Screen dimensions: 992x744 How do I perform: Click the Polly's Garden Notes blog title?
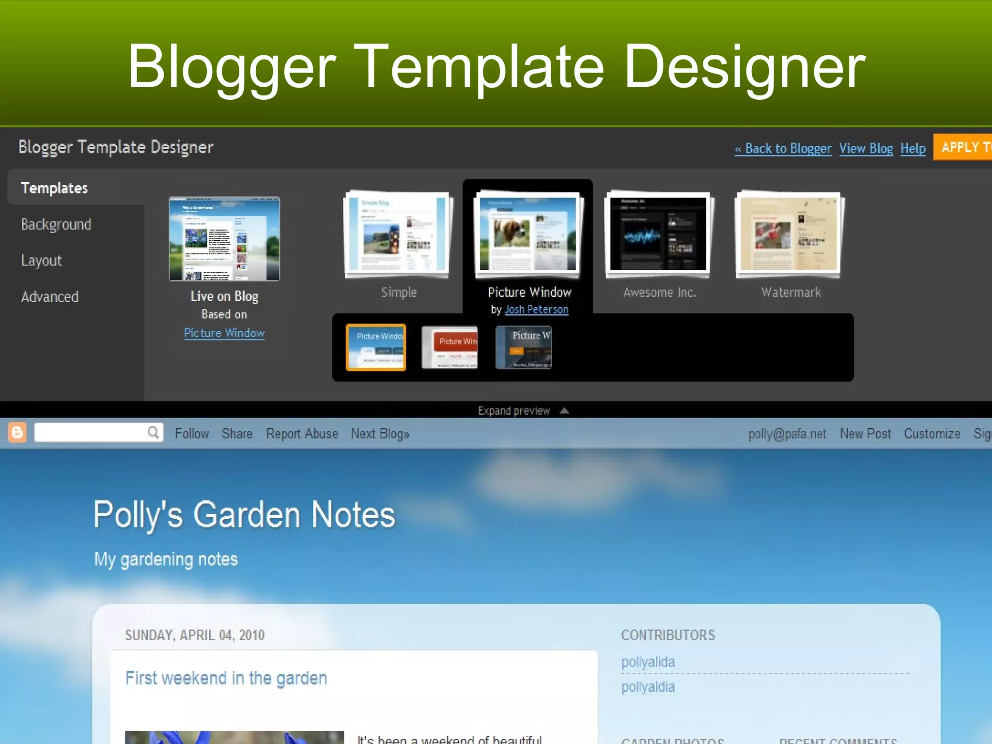245,515
